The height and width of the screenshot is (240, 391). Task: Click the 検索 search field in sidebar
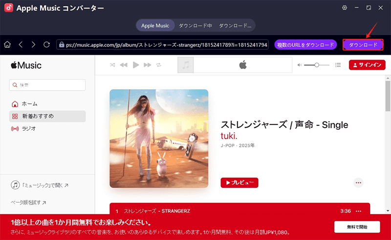click(x=47, y=85)
